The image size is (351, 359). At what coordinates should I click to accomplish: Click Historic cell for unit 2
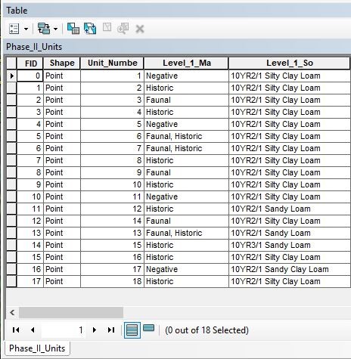point(186,88)
